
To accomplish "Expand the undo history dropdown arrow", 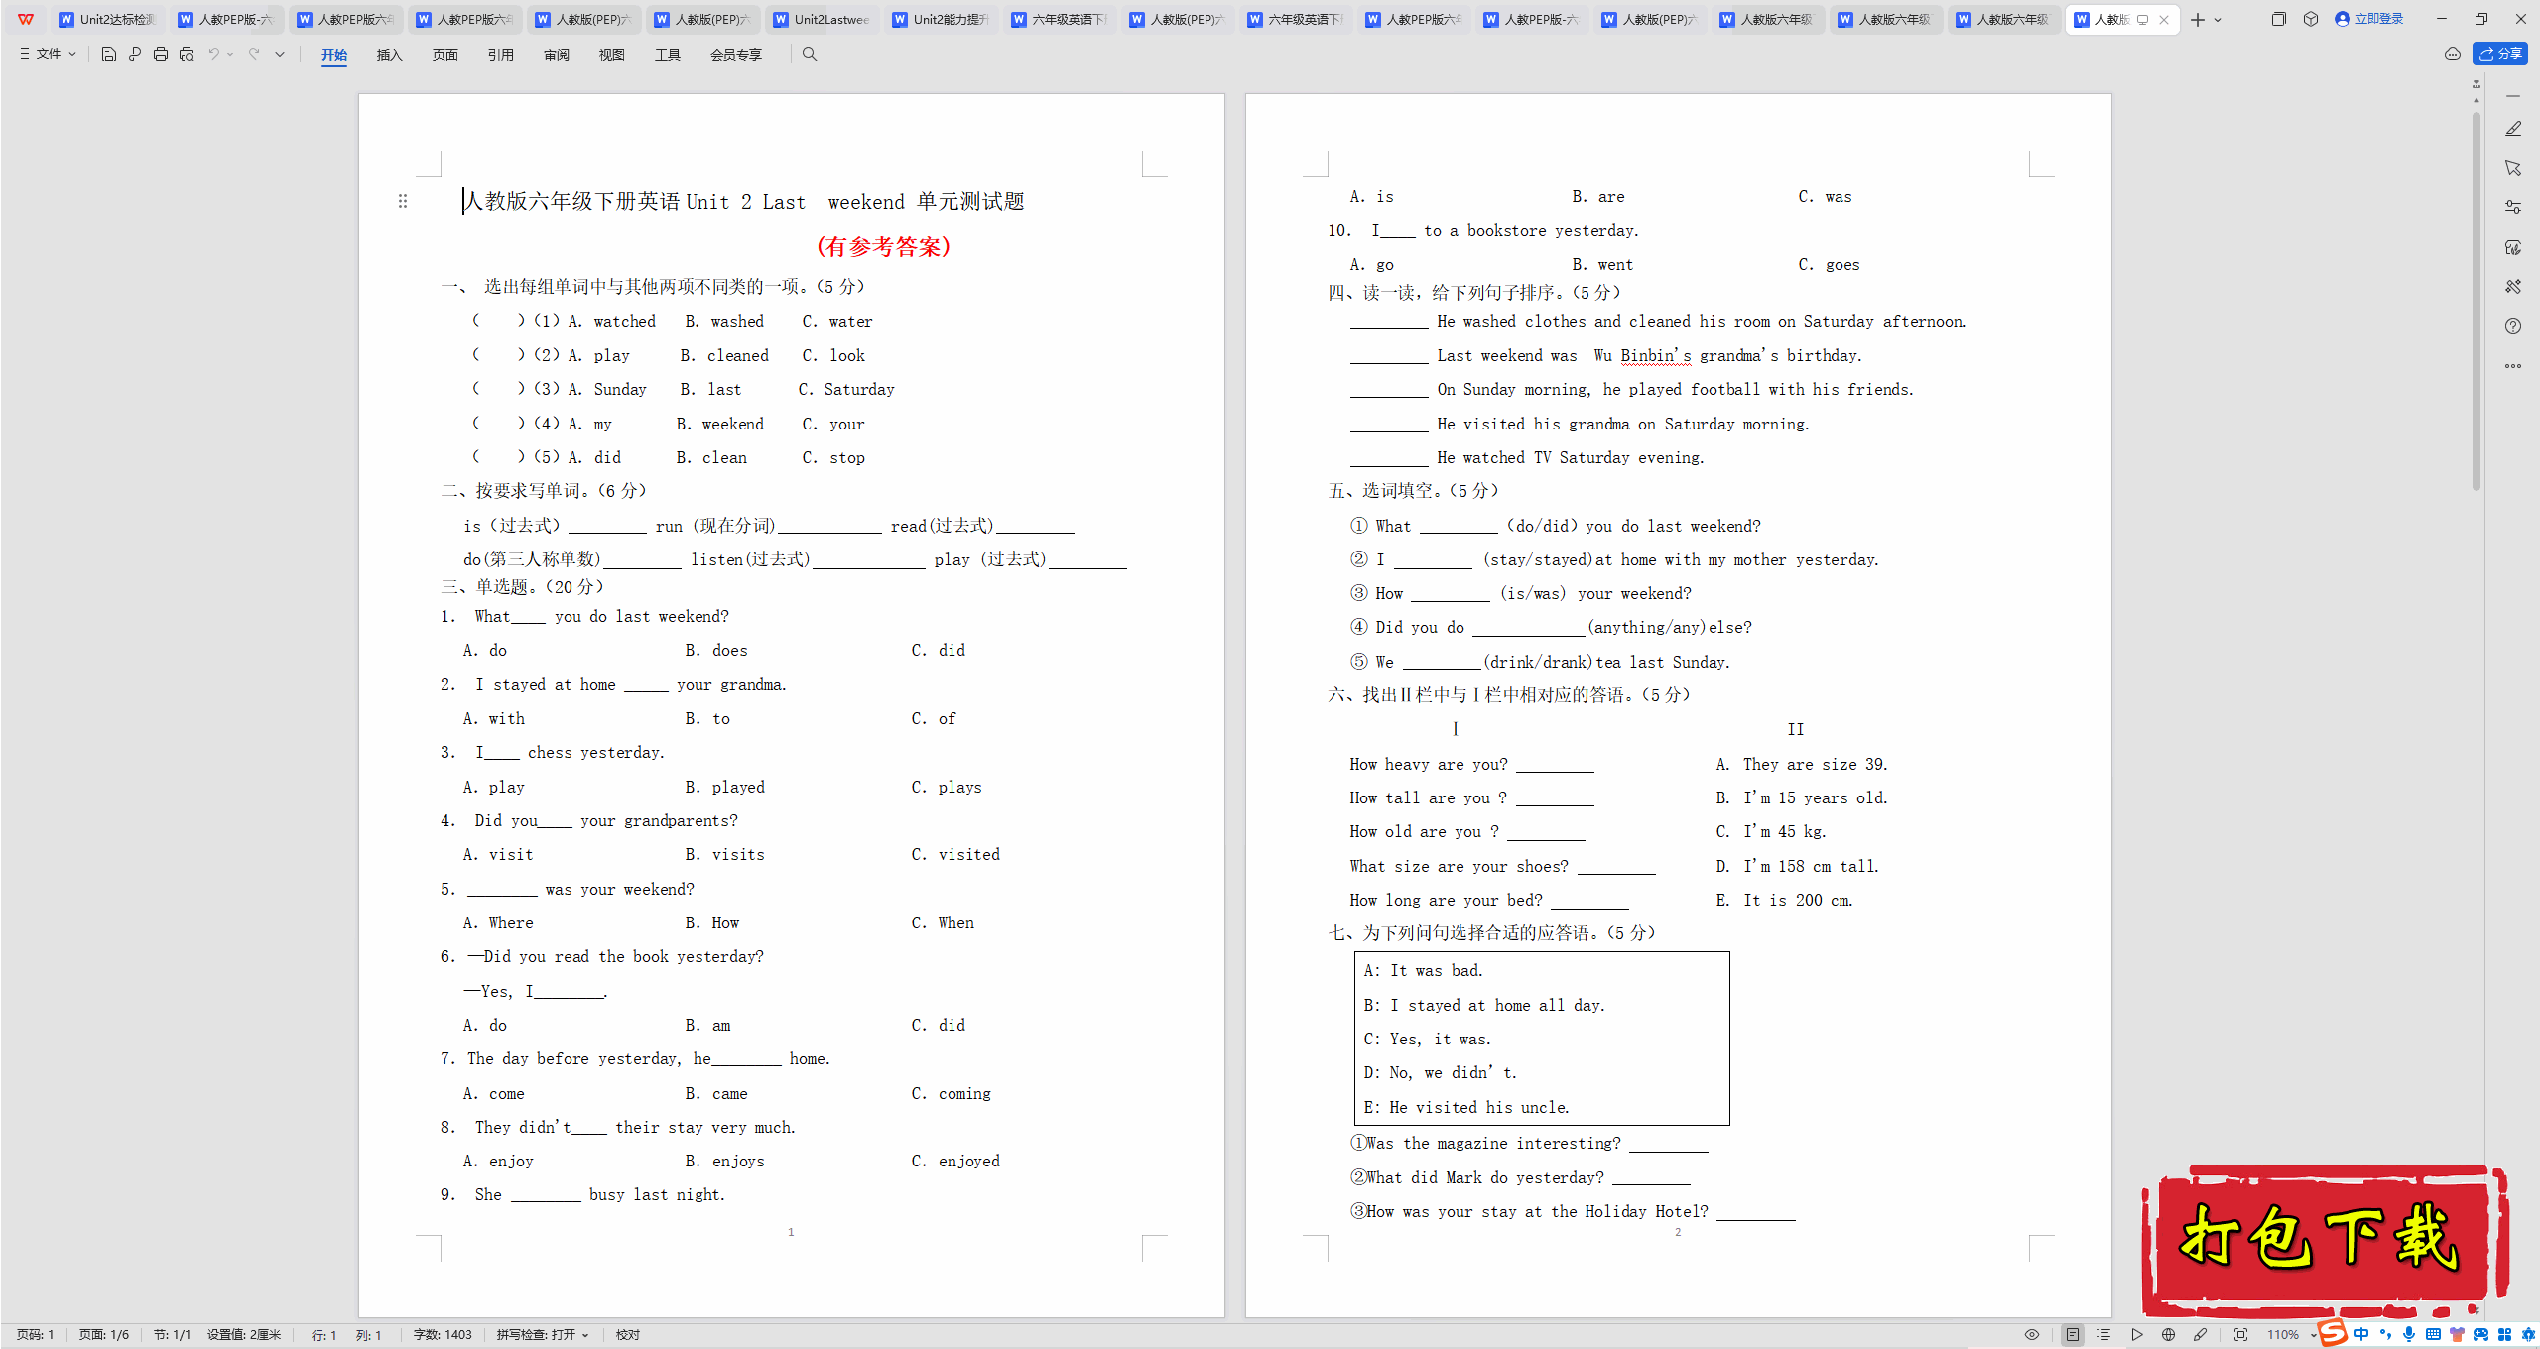I will pos(230,54).
